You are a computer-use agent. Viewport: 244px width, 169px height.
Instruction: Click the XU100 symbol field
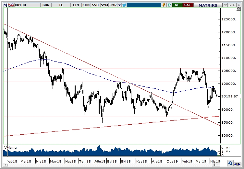(x=27, y=5)
